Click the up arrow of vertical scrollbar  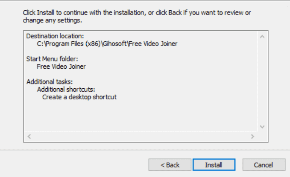[262, 37]
